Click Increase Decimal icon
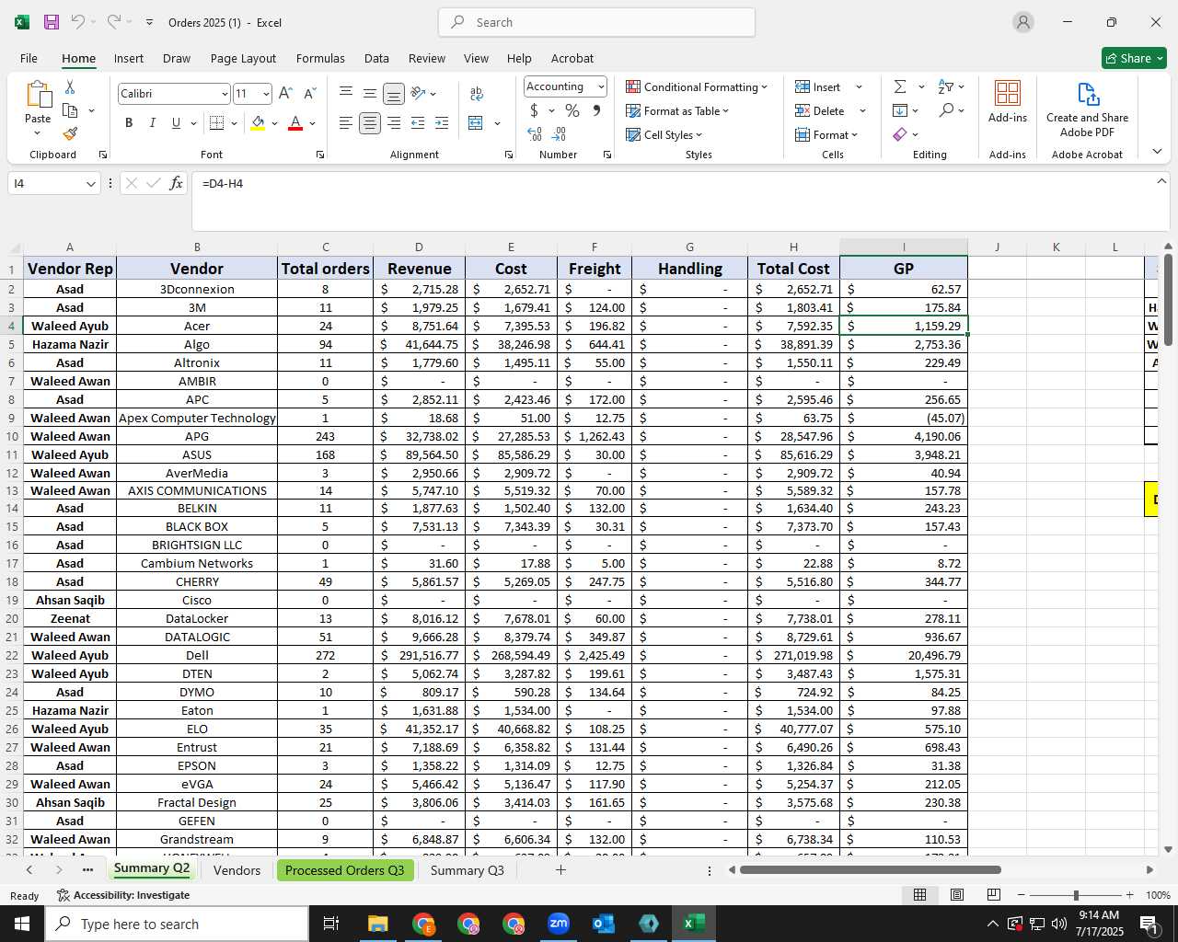The width and height of the screenshot is (1178, 942). pyautogui.click(x=535, y=134)
